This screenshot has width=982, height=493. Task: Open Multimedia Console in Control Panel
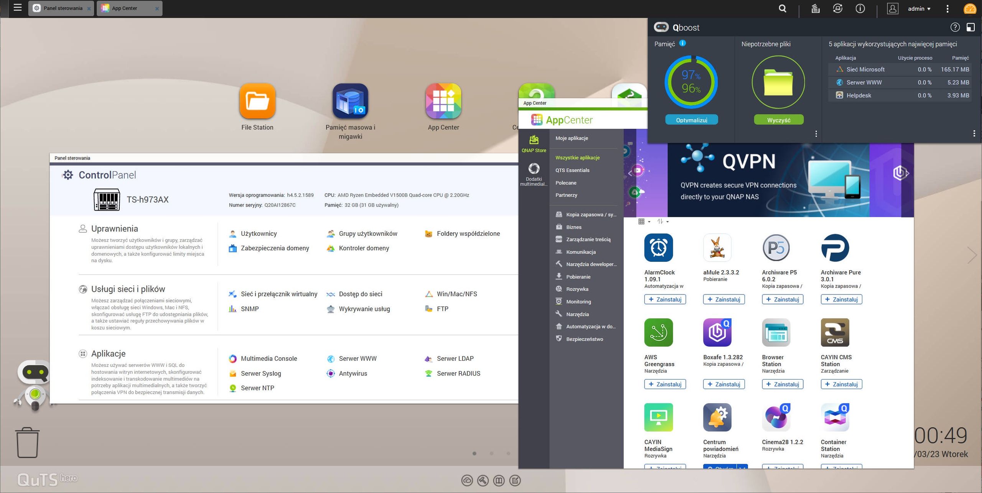tap(263, 358)
